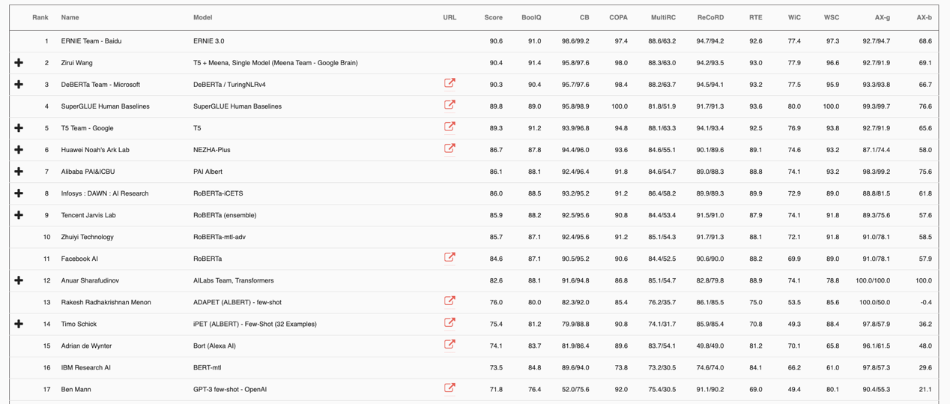The width and height of the screenshot is (950, 404).
Task: Select the AILabs Team, Transformers model cell
Action: [233, 280]
